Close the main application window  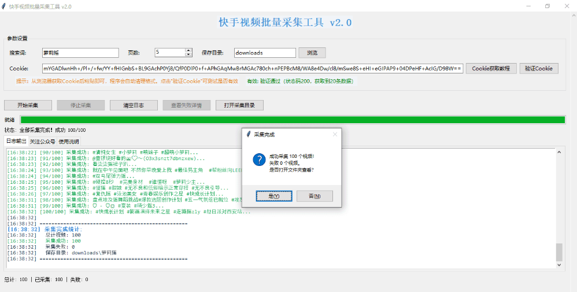pos(567,6)
